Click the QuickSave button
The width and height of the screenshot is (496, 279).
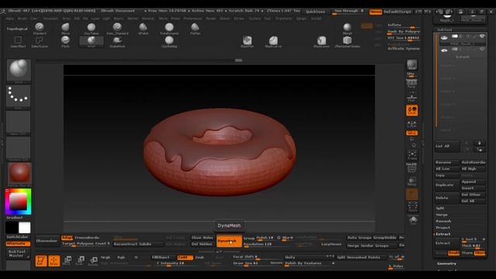315,12
